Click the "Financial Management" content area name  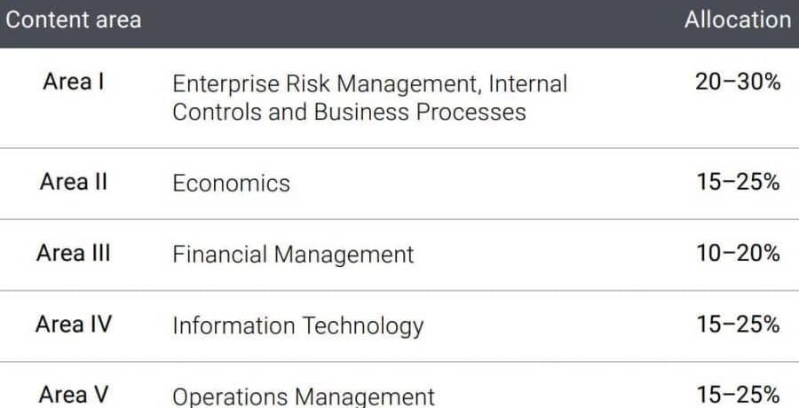[x=293, y=255]
